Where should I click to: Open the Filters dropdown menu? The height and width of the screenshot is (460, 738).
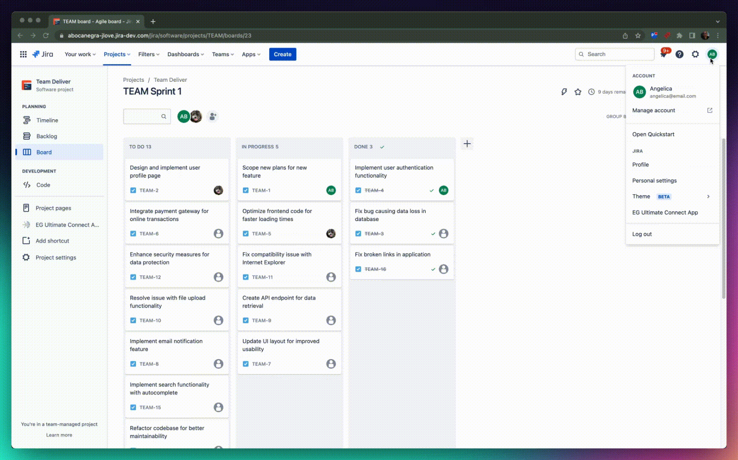[149, 54]
